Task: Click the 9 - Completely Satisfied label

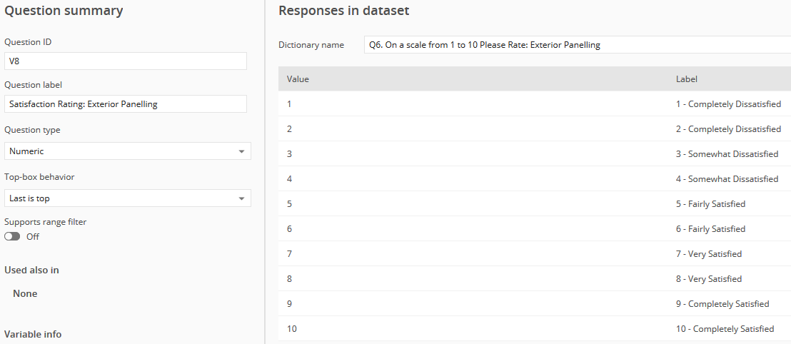Action: pyautogui.click(x=722, y=303)
